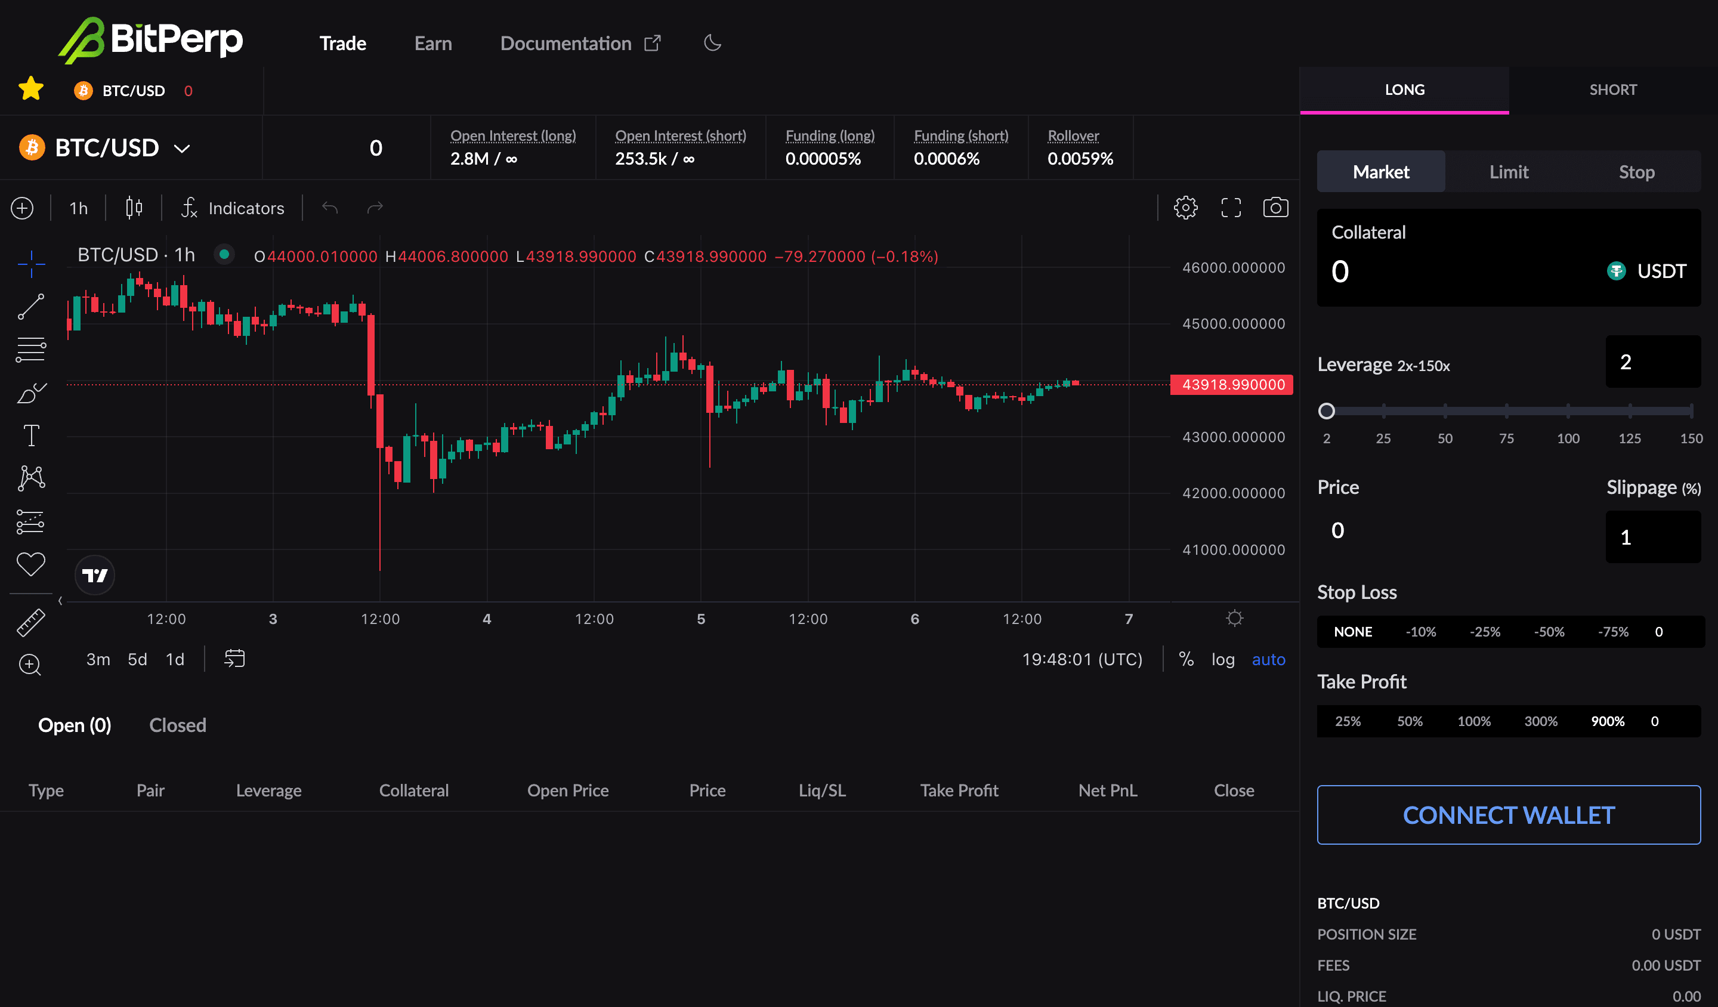Choose the Market order type
The height and width of the screenshot is (1007, 1718).
1380,172
